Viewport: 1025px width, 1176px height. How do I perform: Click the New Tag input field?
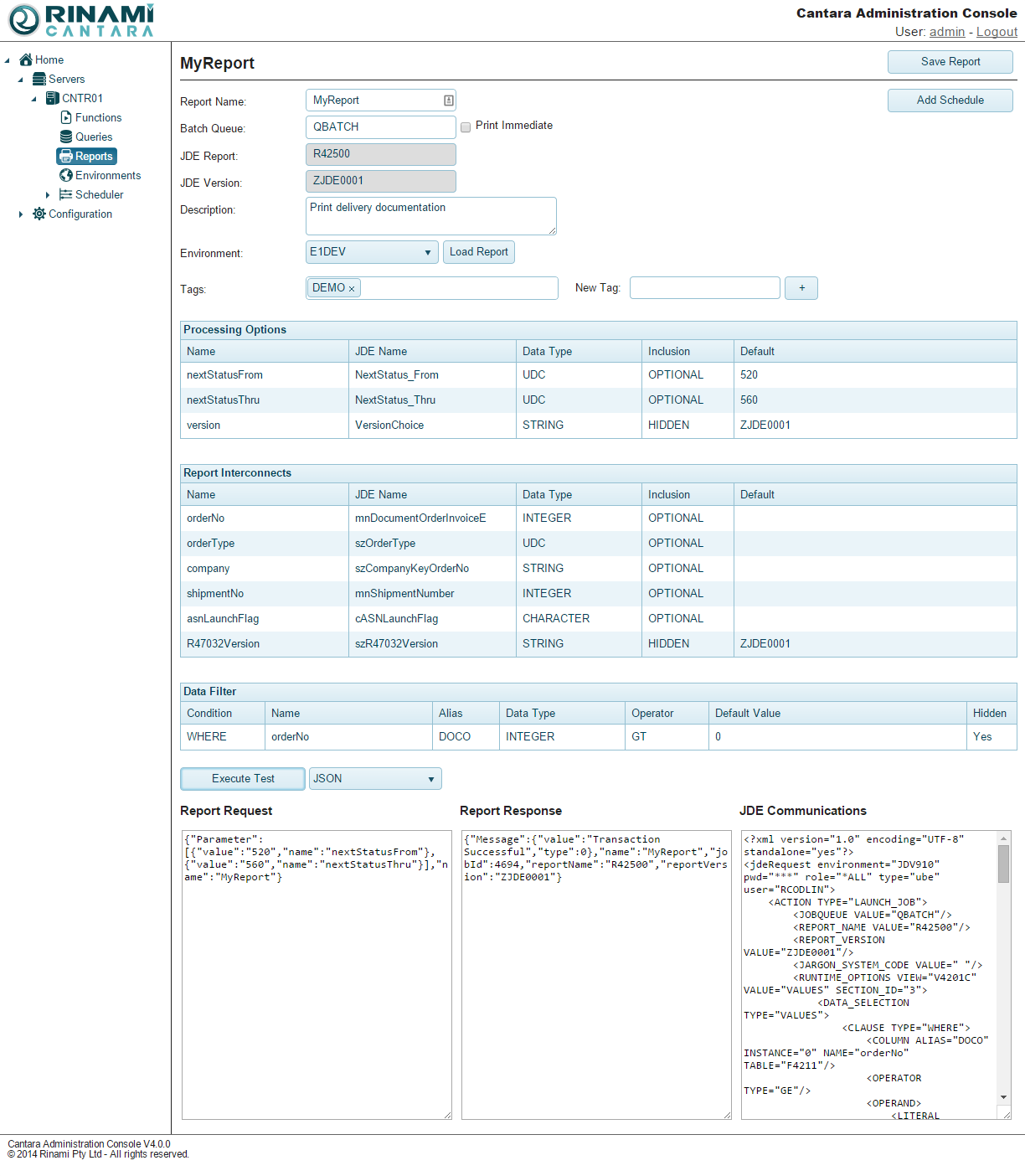click(x=704, y=288)
